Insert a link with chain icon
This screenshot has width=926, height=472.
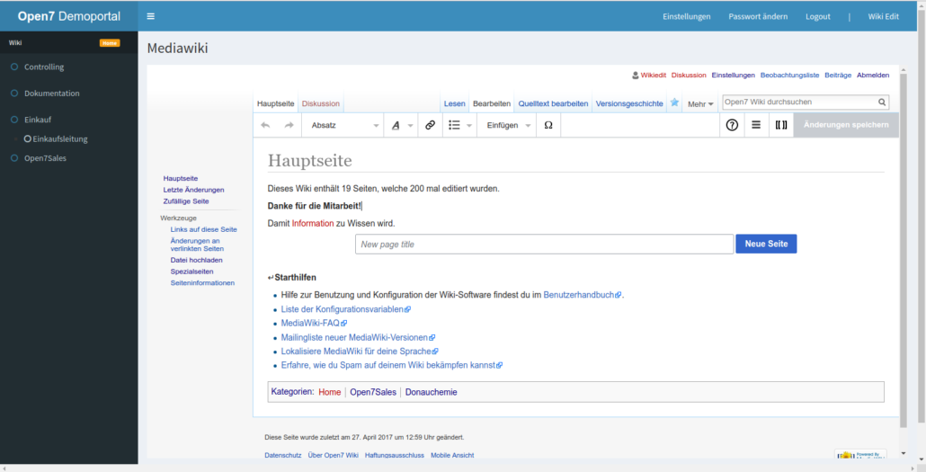pos(430,125)
